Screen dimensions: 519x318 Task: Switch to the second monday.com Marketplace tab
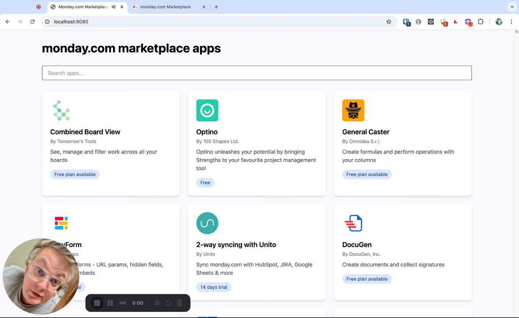pos(165,7)
